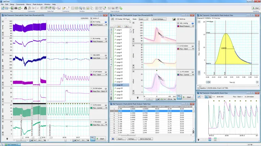Viewport: 261px width, 146px height.
Task: Open the Heart Rate channel dropdown
Action: point(106,58)
